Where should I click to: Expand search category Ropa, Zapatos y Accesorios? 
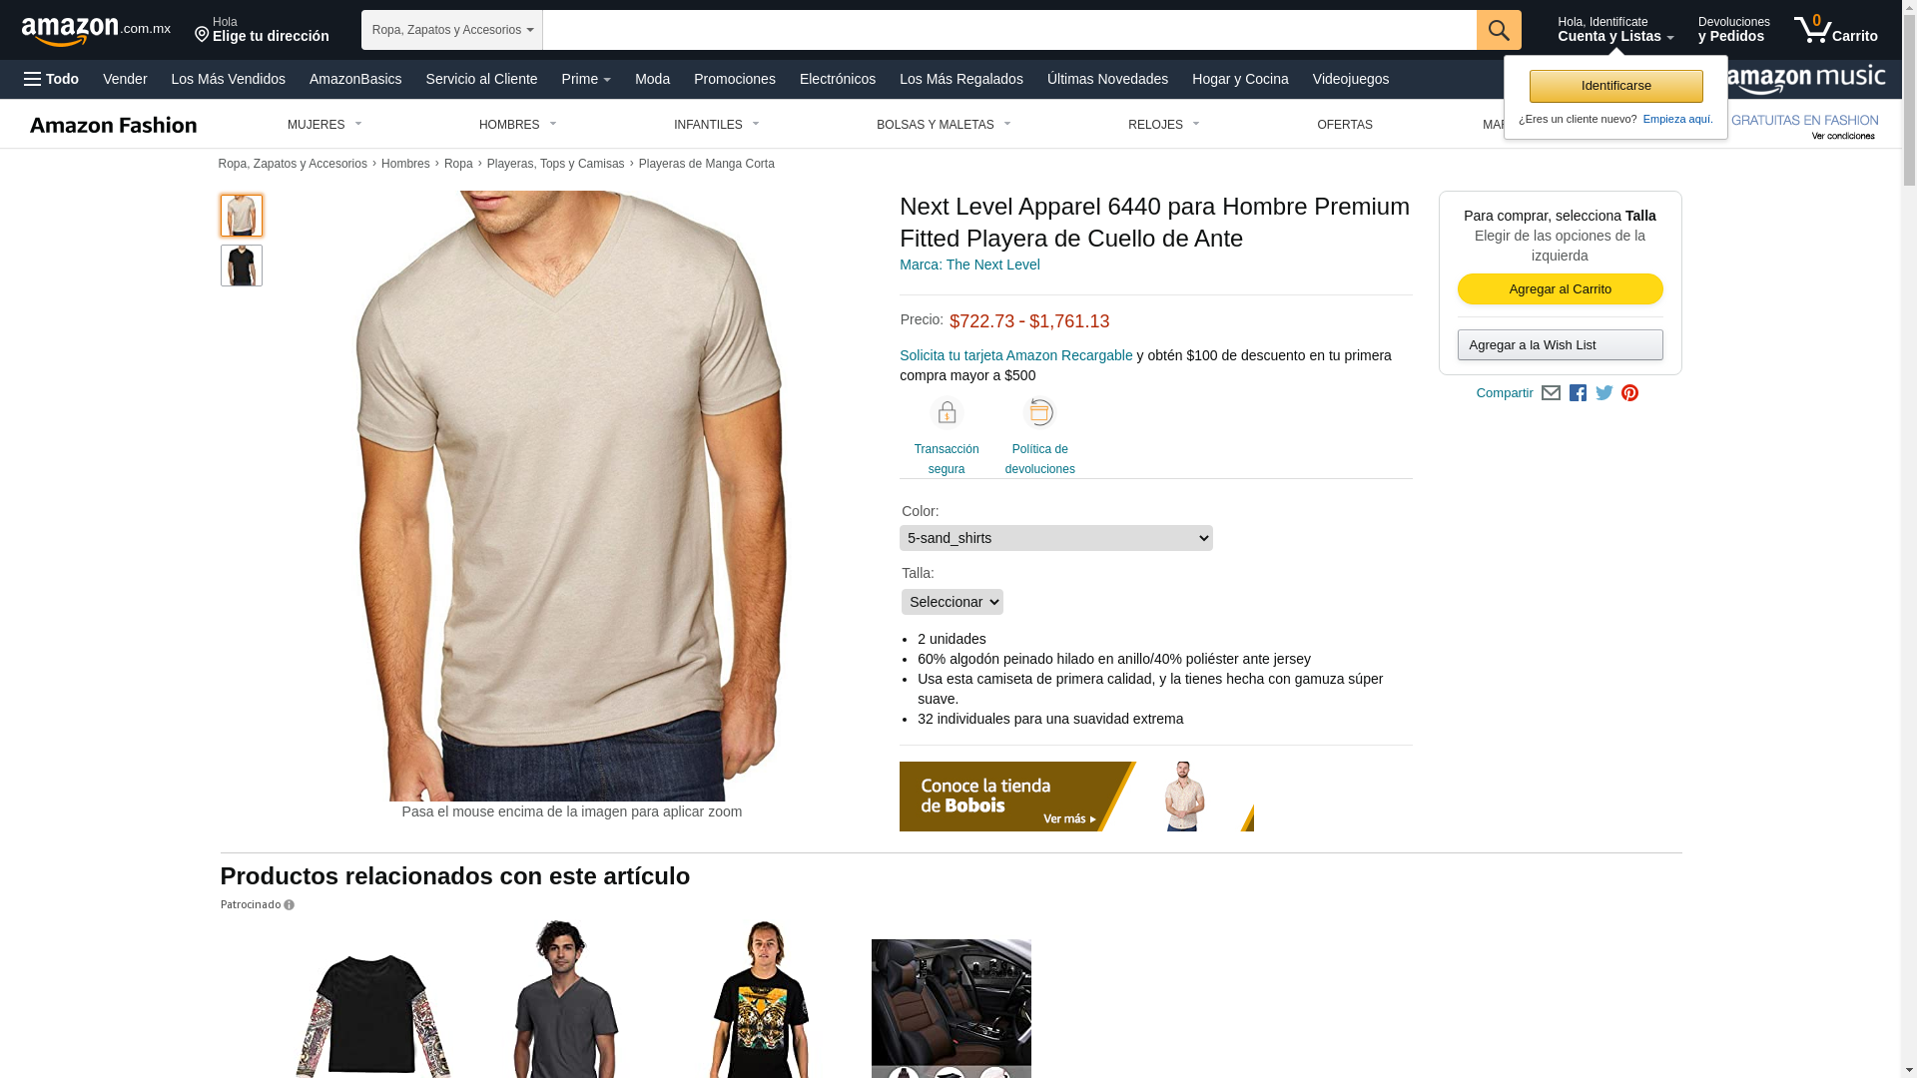[452, 30]
